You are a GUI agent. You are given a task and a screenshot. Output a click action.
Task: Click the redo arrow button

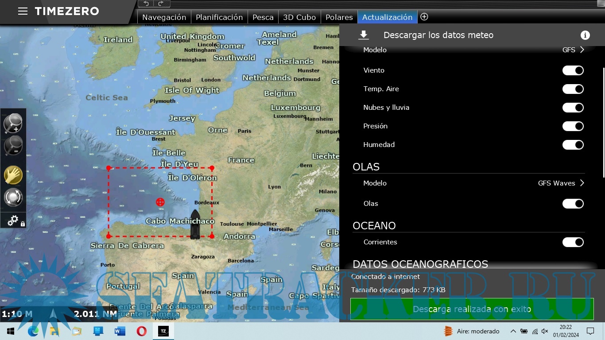click(161, 4)
